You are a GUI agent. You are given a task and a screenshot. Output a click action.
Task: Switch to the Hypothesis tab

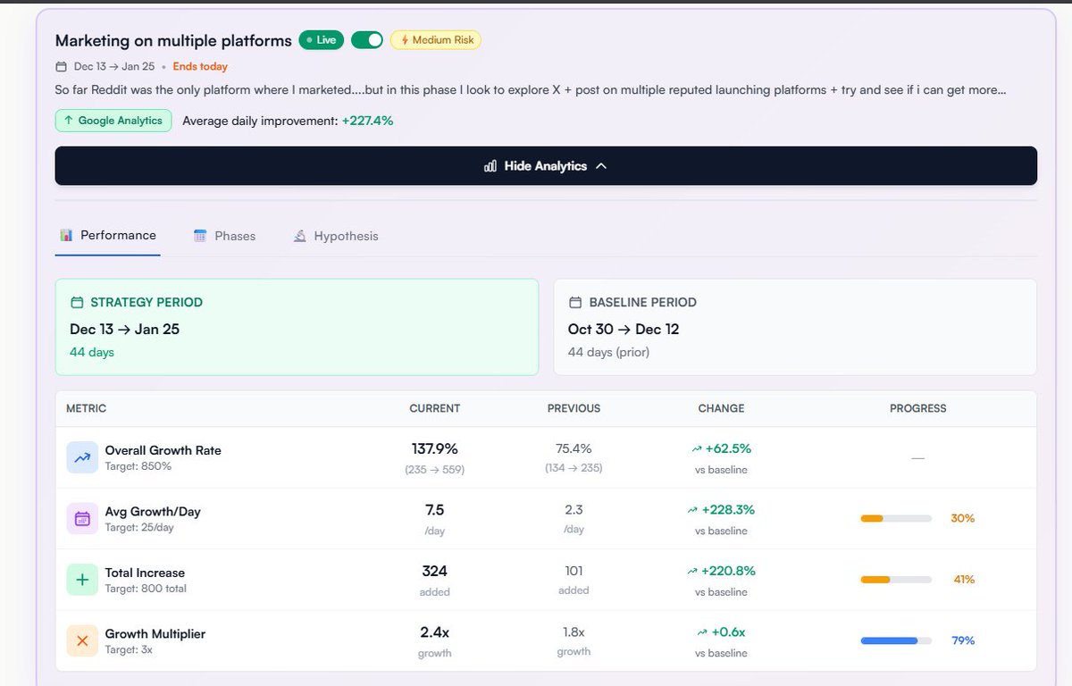[336, 237]
